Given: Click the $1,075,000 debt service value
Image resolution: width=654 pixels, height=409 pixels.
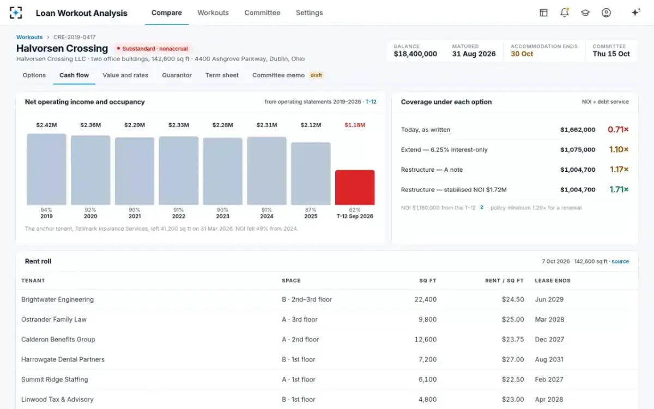Looking at the screenshot, I should click(578, 149).
